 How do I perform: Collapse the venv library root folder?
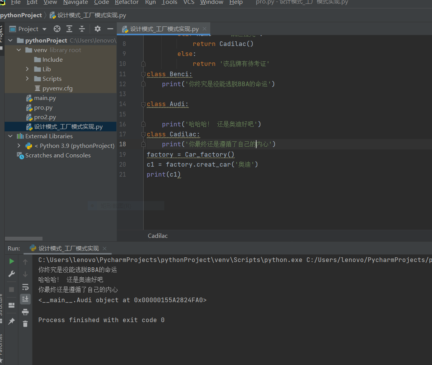click(x=19, y=50)
